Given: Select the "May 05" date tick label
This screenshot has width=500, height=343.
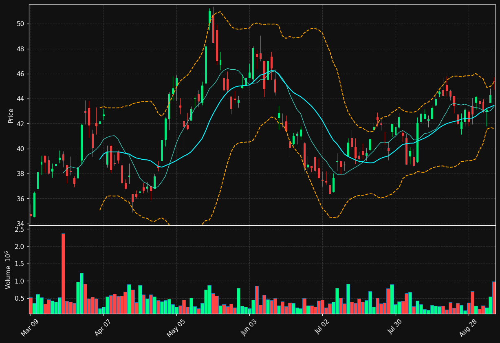Looking at the screenshot, I should pos(176,329).
